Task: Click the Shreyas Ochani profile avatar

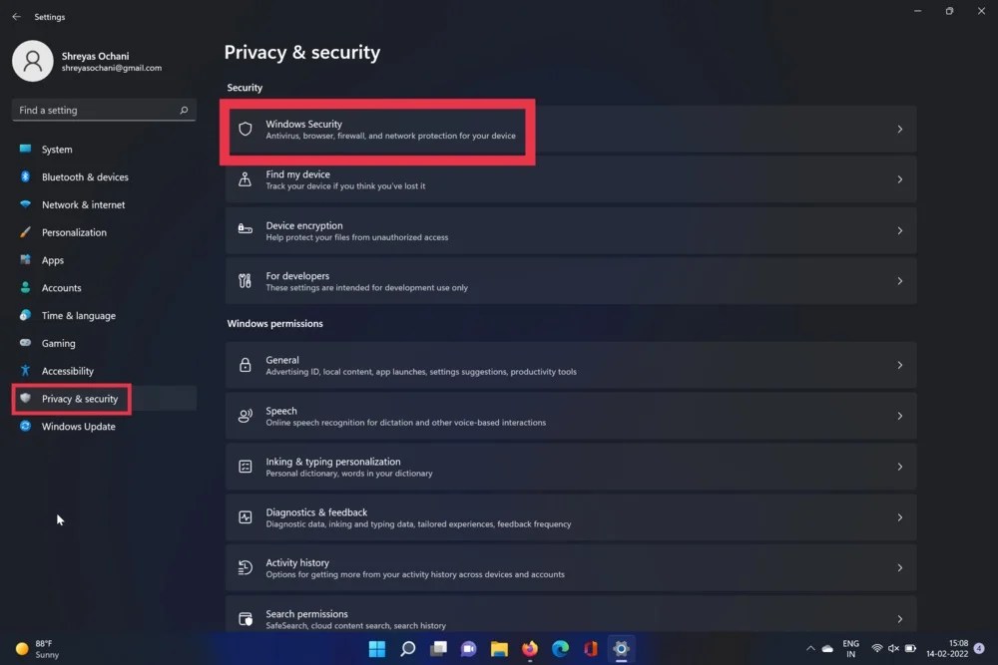Action: click(33, 60)
